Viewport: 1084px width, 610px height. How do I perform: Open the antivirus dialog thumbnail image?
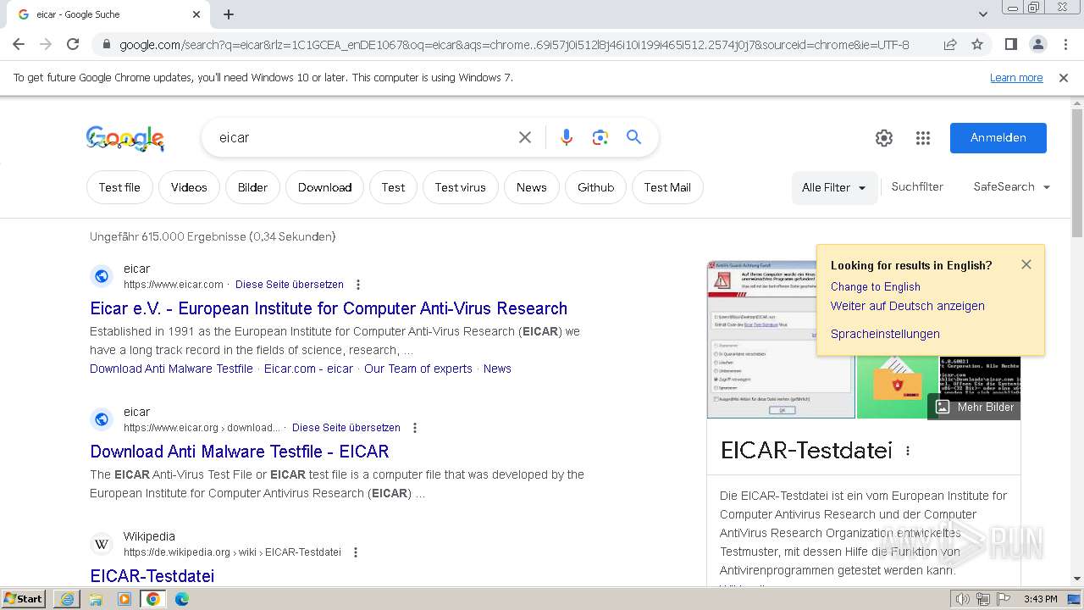[781, 340]
